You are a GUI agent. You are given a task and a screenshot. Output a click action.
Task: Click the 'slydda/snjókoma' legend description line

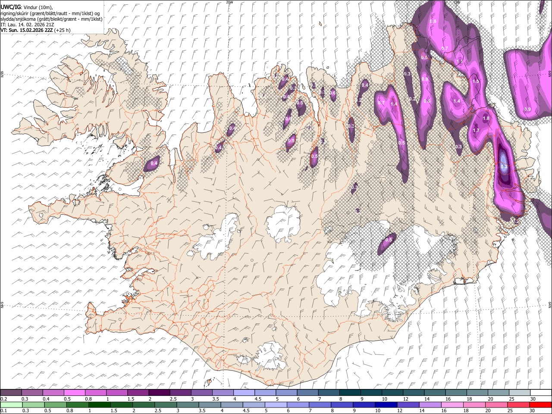point(51,19)
